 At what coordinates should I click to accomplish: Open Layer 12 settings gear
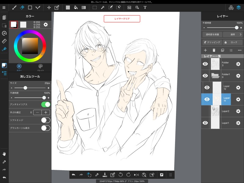click(x=238, y=87)
